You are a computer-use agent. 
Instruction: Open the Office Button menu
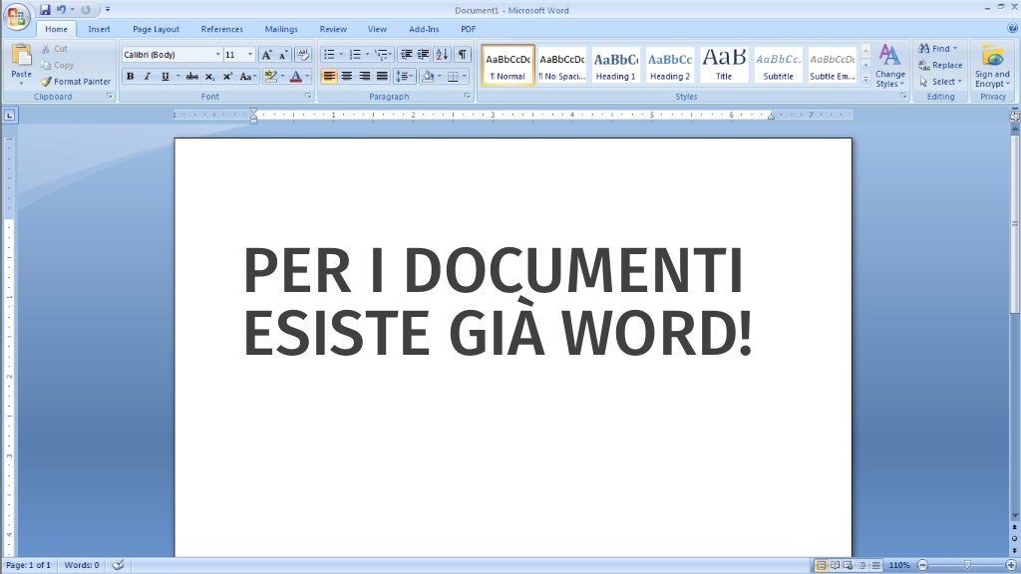pos(16,17)
